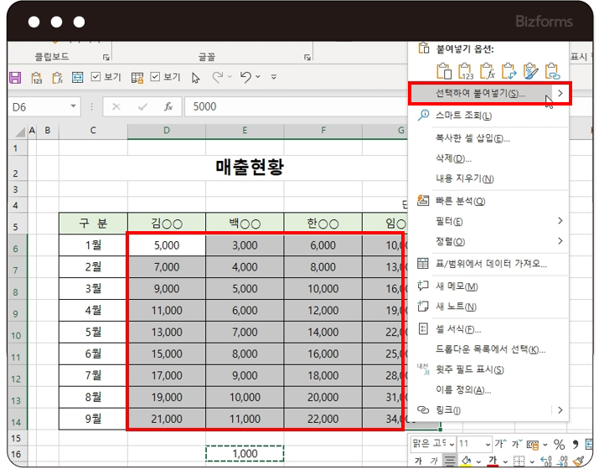This screenshot has width=599, height=469.
Task: Click 이름 정의(A) menu entry
Action: tap(463, 390)
